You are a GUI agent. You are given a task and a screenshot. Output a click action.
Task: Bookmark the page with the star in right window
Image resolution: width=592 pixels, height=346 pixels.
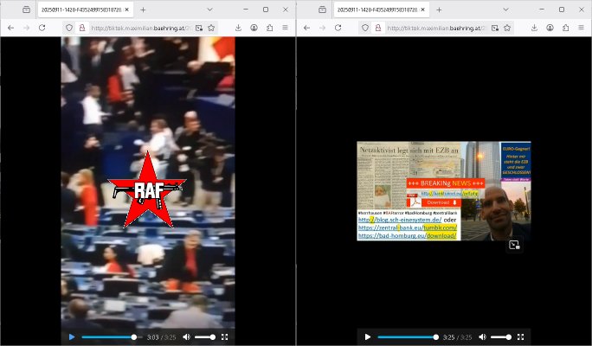pyautogui.click(x=507, y=28)
